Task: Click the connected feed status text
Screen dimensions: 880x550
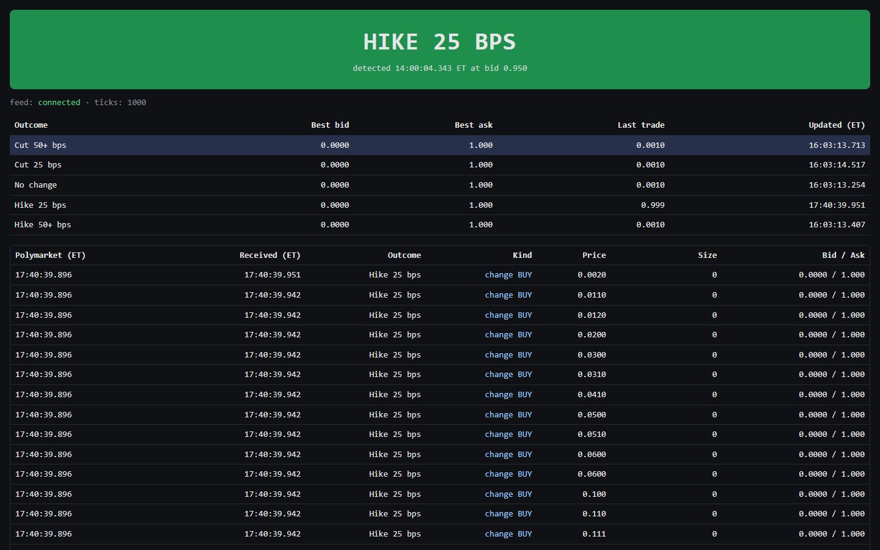Action: point(59,102)
